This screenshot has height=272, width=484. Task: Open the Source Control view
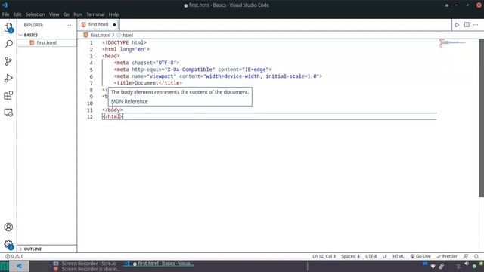8,61
